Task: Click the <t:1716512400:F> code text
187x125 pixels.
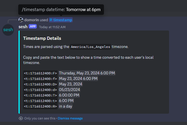Action: [x=40, y=73]
